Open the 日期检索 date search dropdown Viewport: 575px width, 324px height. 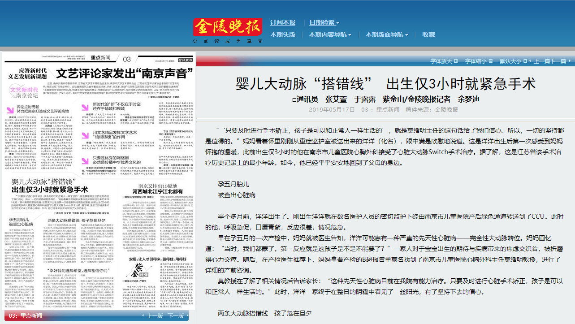324,22
